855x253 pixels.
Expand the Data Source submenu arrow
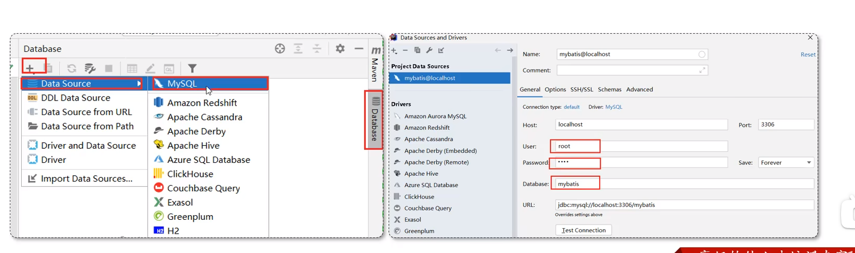pyautogui.click(x=139, y=83)
